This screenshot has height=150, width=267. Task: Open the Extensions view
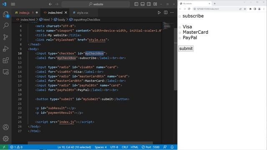(5, 60)
